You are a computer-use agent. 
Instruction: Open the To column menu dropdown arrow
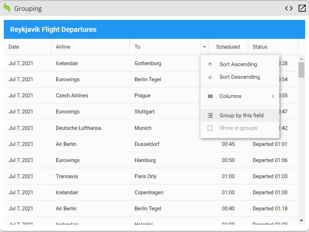(204, 47)
